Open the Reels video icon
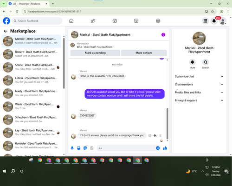The width and height of the screenshot is (232, 186). click(115, 21)
